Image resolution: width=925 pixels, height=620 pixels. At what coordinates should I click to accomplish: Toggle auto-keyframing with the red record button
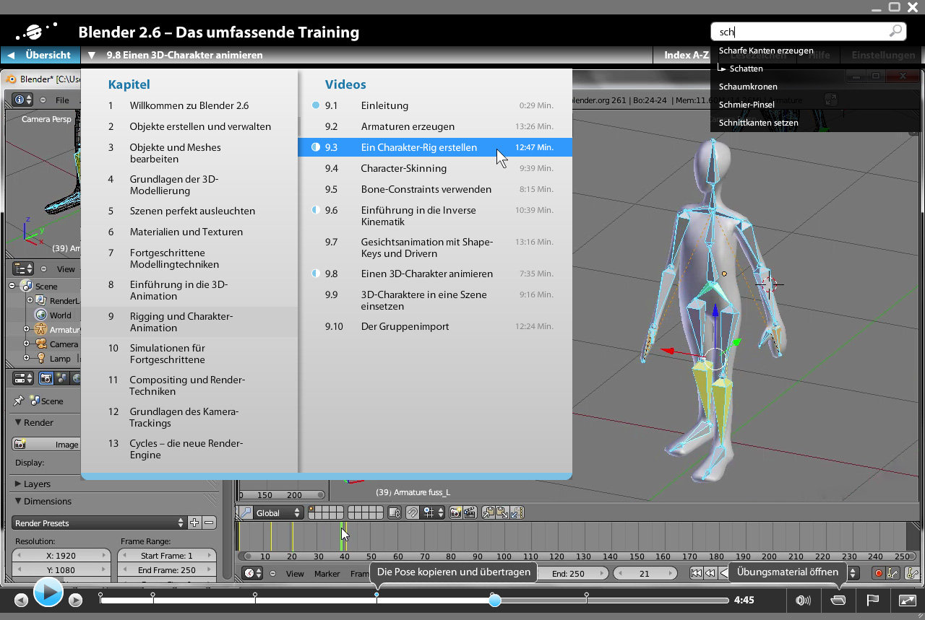pos(879,572)
